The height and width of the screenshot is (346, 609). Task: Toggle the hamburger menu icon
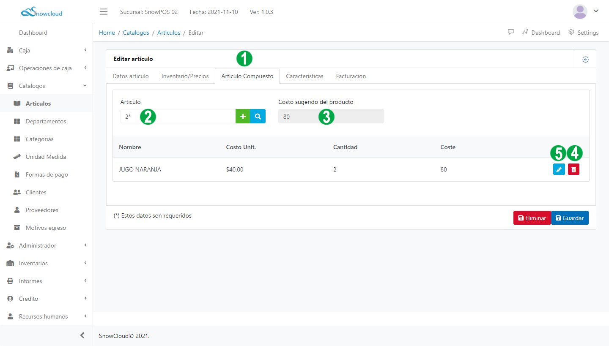[x=104, y=11]
